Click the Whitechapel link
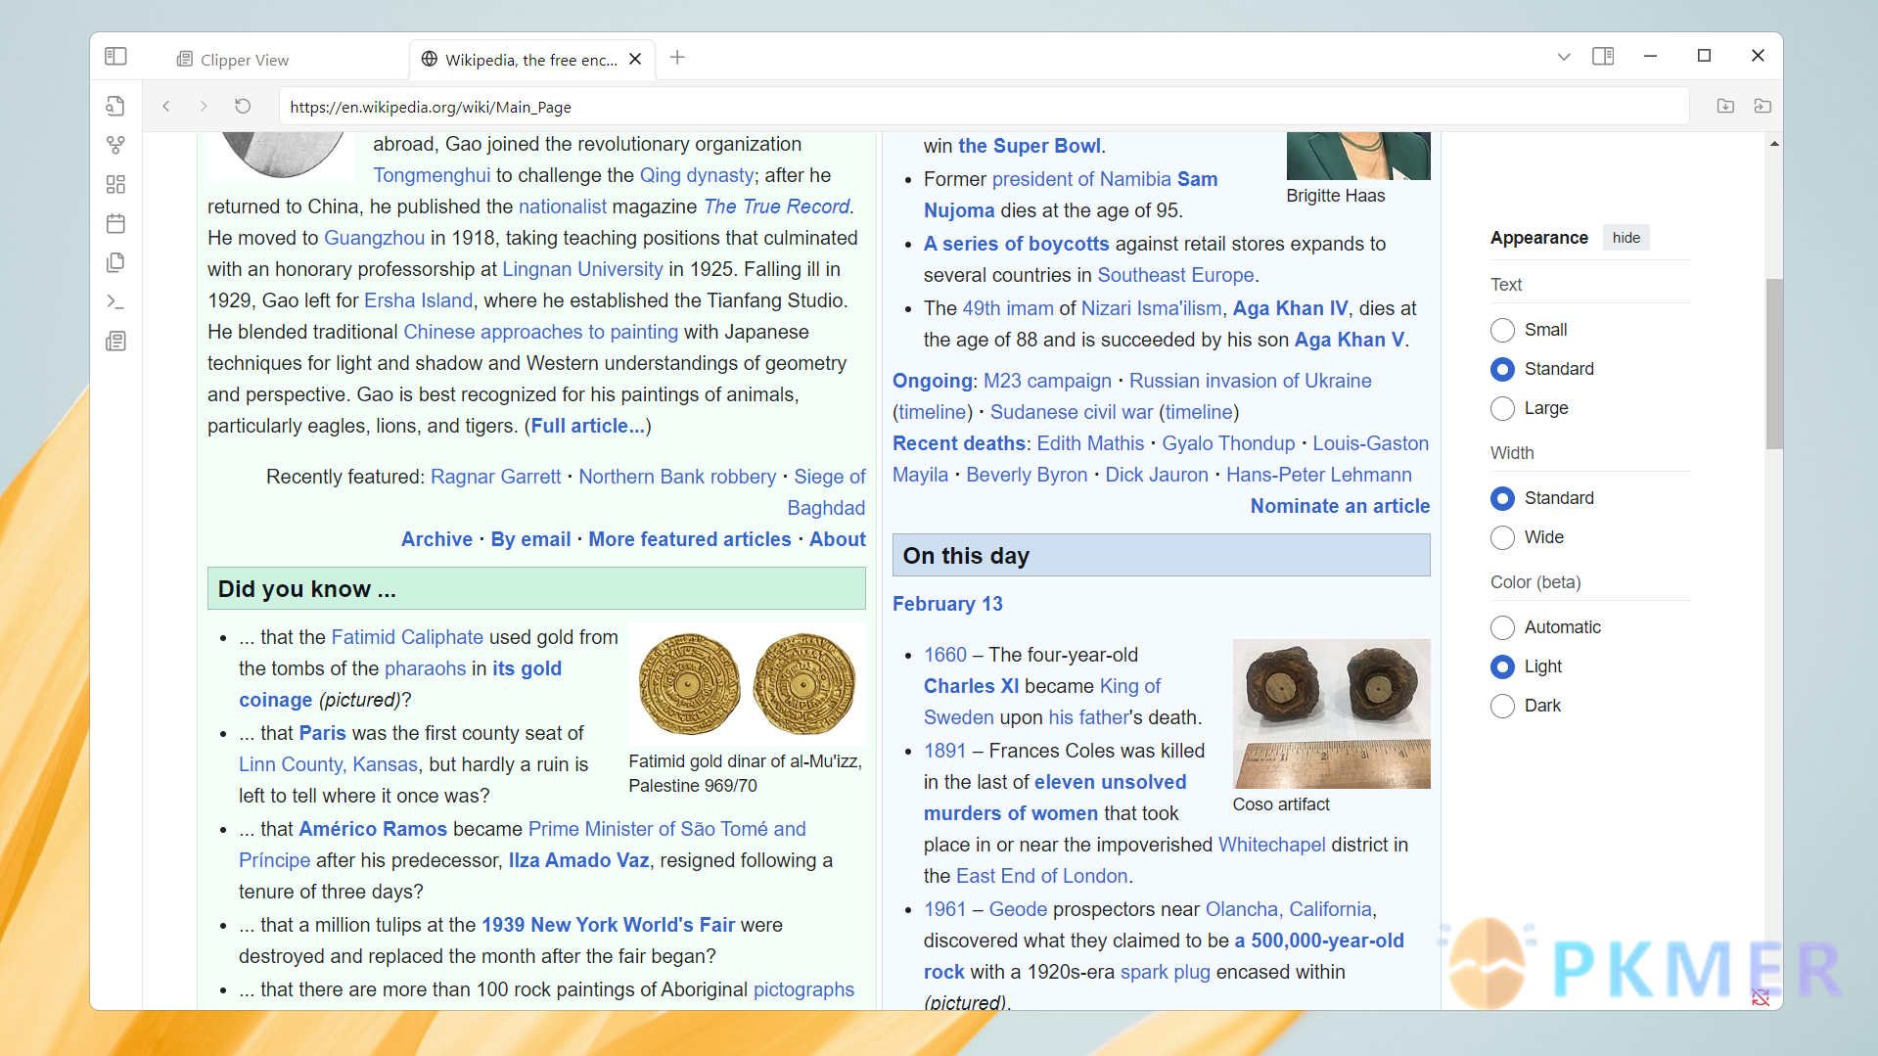Viewport: 1878px width, 1056px height. tap(1271, 845)
